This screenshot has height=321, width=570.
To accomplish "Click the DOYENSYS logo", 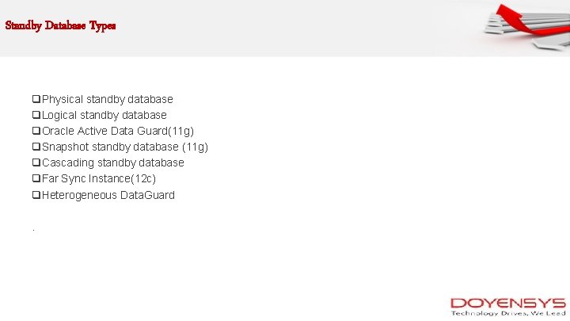I will click(x=507, y=303).
